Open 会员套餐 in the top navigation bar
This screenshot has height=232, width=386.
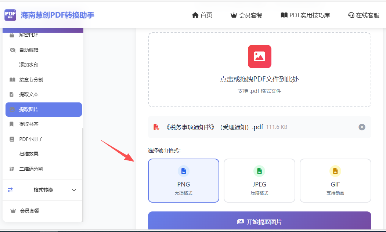246,15
